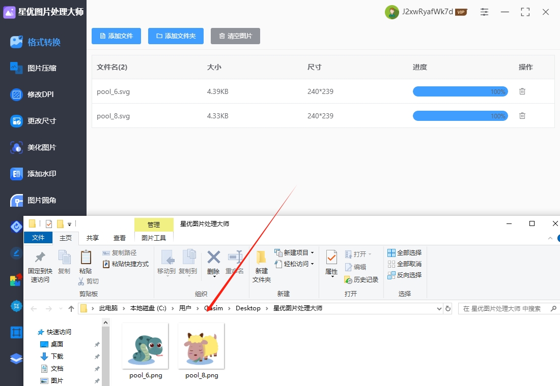Viewport: 560px width, 386px height.
Task: Open the quick access toolbar customize dropdown
Action: pyautogui.click(x=69, y=224)
